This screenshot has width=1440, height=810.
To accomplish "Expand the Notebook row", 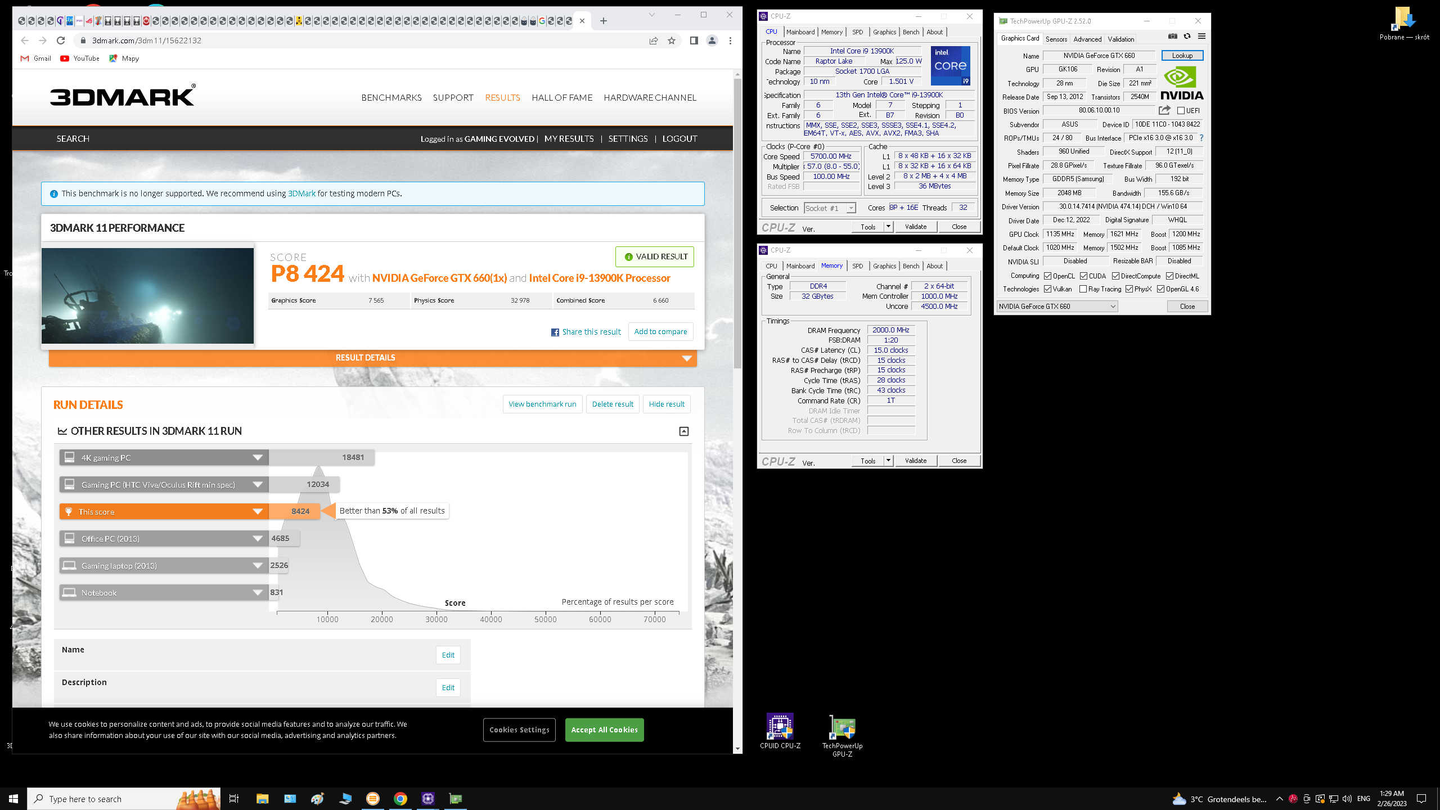I will (258, 592).
